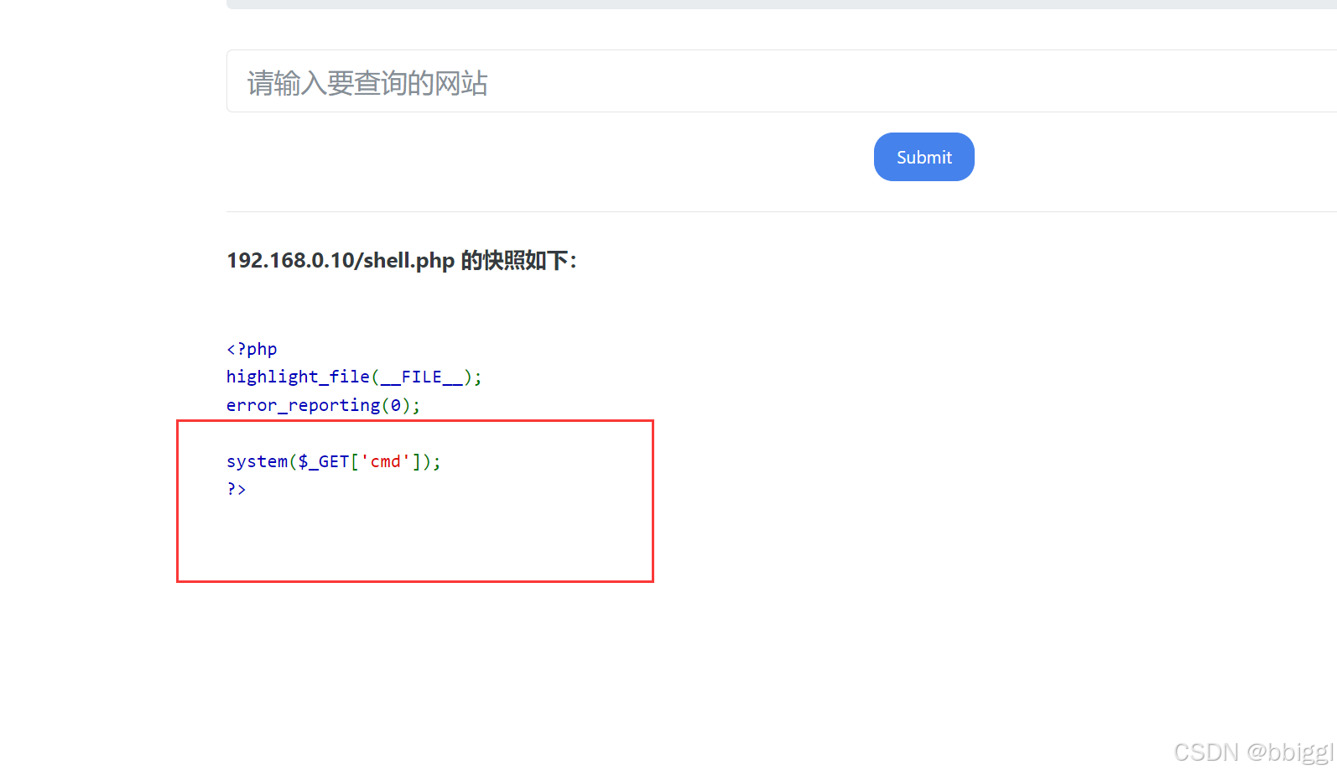This screenshot has height=775, width=1337.
Task: Click the blue Submit button
Action: (923, 157)
